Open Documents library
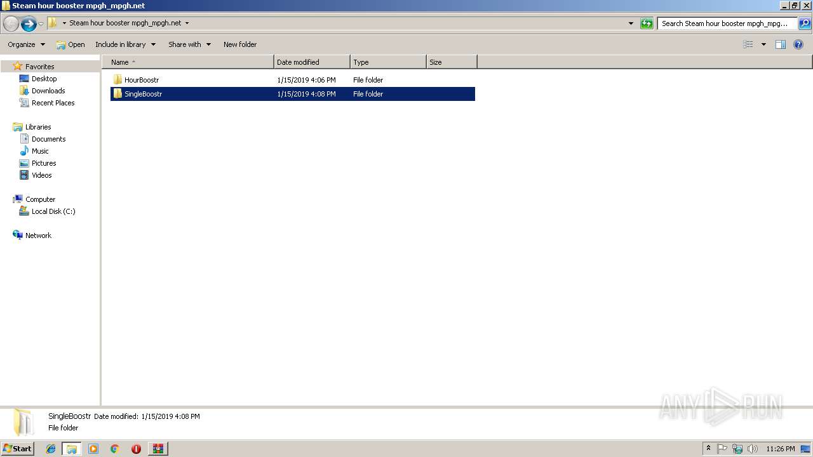Viewport: 813px width, 457px height. coord(48,139)
